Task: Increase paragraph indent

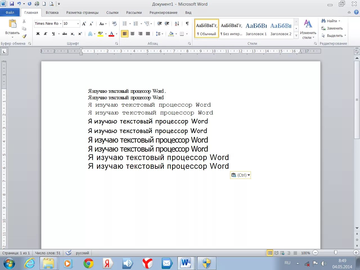Action: [167, 24]
